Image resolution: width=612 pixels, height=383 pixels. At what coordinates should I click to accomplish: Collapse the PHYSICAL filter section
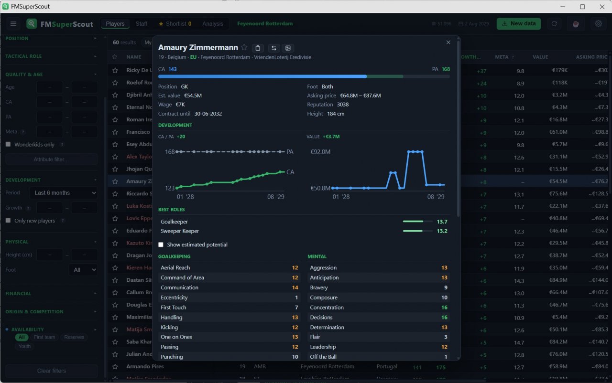coord(51,242)
